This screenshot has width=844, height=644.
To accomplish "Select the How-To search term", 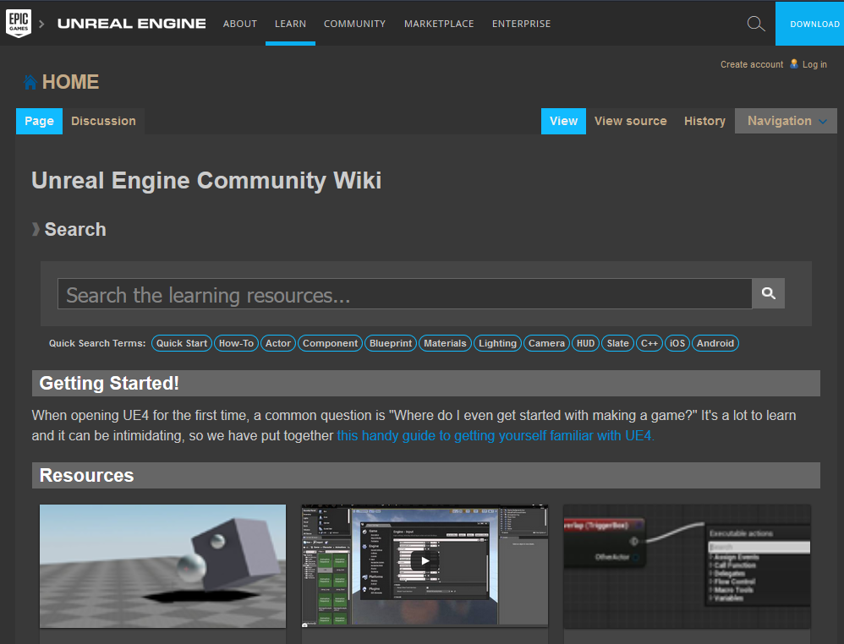I will [x=236, y=343].
